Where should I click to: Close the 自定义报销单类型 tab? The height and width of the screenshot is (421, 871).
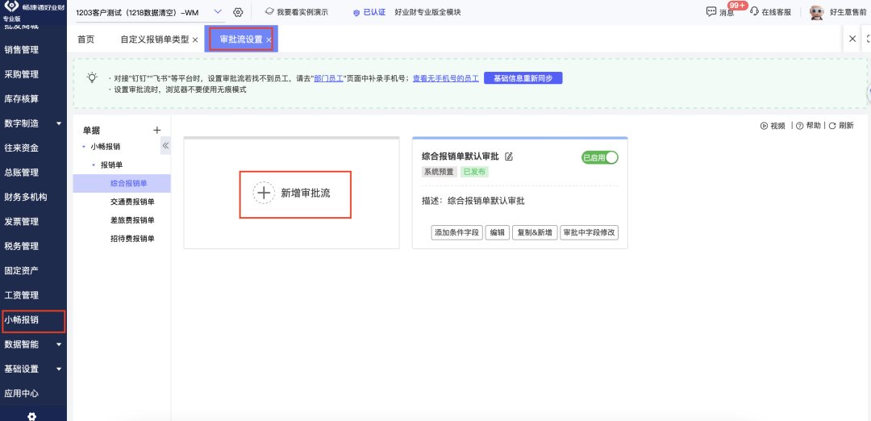[195, 40]
